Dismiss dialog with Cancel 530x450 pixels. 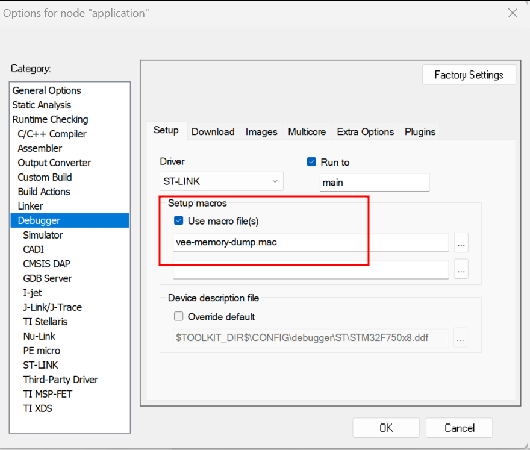click(459, 428)
